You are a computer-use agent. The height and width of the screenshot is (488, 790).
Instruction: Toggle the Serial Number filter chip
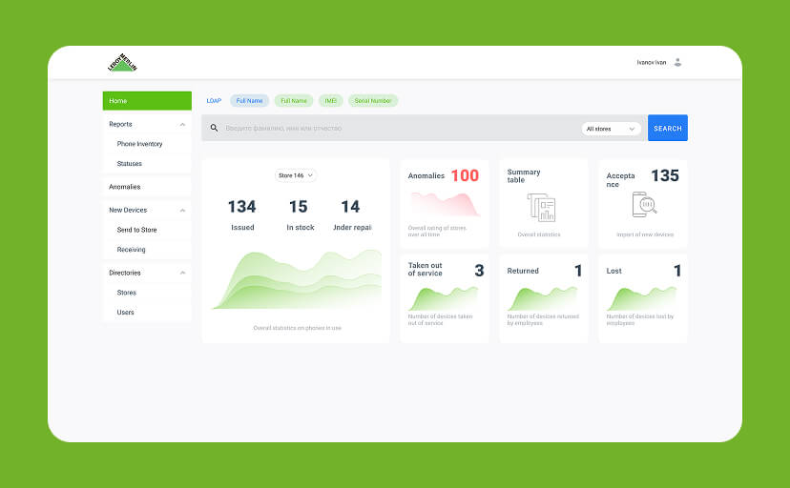(x=372, y=100)
